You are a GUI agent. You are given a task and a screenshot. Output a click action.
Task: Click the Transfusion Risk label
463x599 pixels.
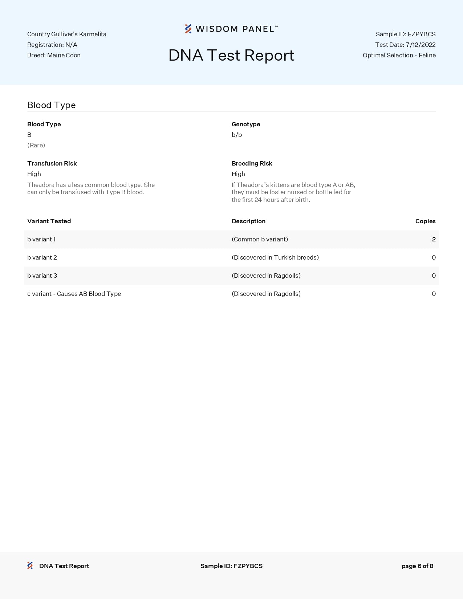coord(52,163)
